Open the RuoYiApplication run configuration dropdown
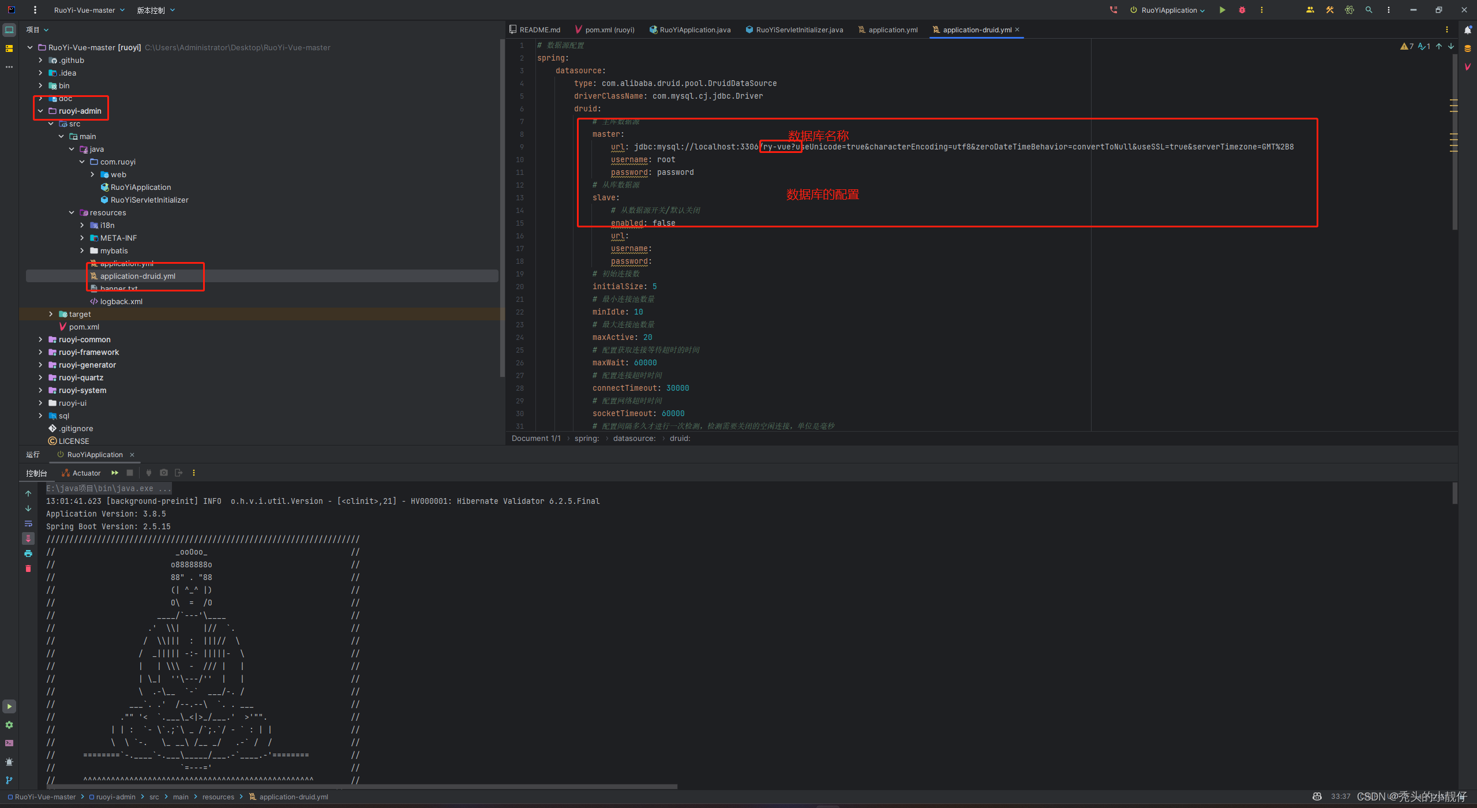This screenshot has height=808, width=1477. click(1168, 10)
